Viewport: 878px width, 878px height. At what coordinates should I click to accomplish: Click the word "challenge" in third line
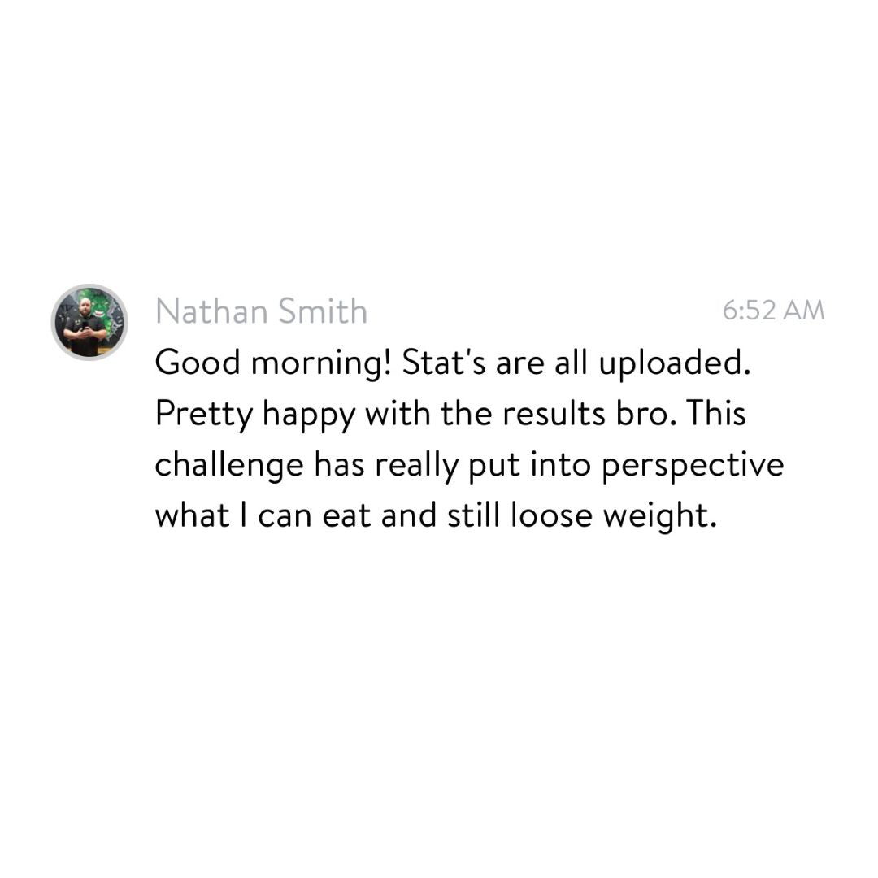229,467
